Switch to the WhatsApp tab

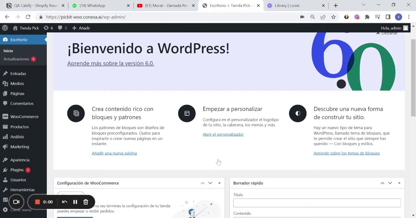100,6
